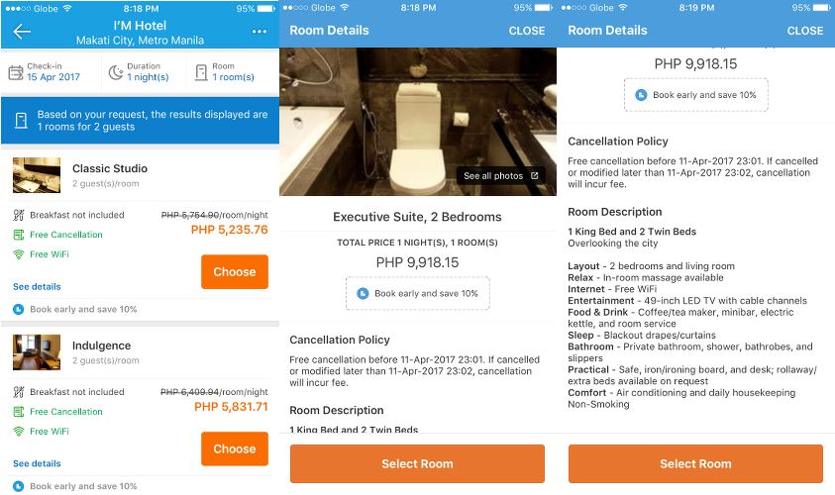Screen dimensions: 835x495
Task: Tap the check-in calendar icon
Action: tap(15, 72)
